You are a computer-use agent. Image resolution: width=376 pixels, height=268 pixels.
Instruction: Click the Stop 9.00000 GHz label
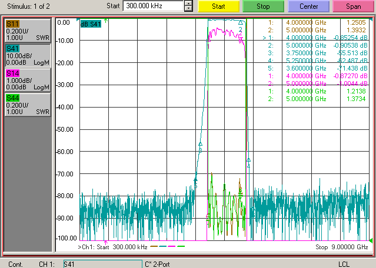coord(342,247)
